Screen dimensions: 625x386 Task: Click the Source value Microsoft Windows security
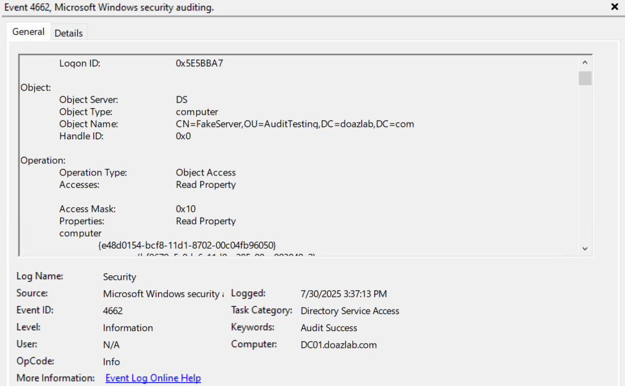click(x=162, y=294)
